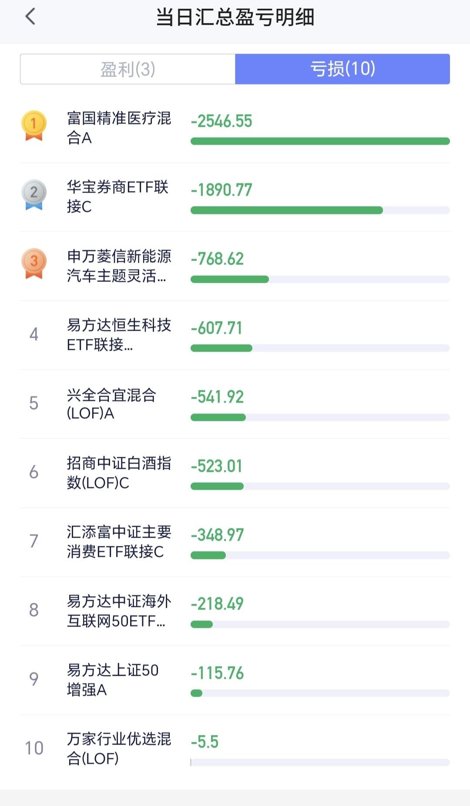
Task: Select 申万菱信新能源汽车主题 fund row
Action: tap(235, 266)
